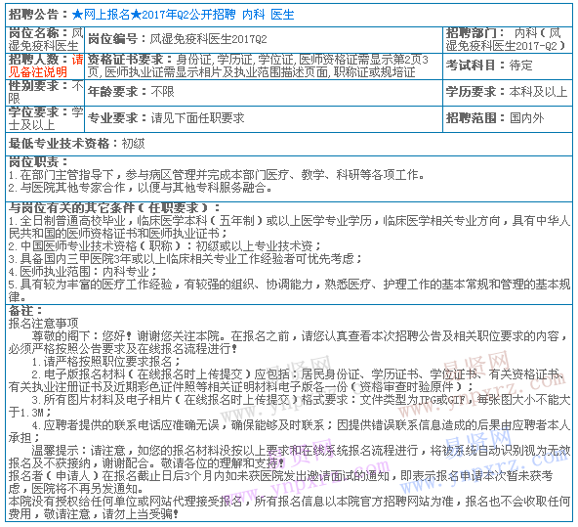The height and width of the screenshot is (527, 578).
Task: Click the 专业要求 请见下面任职要求 cell
Action: [264, 119]
